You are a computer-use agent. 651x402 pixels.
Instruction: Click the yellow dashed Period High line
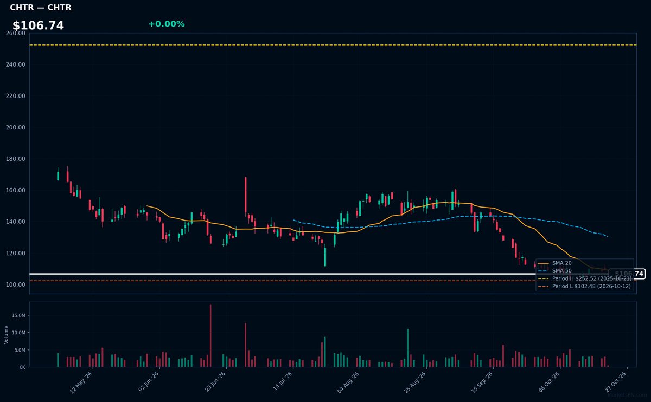click(333, 45)
